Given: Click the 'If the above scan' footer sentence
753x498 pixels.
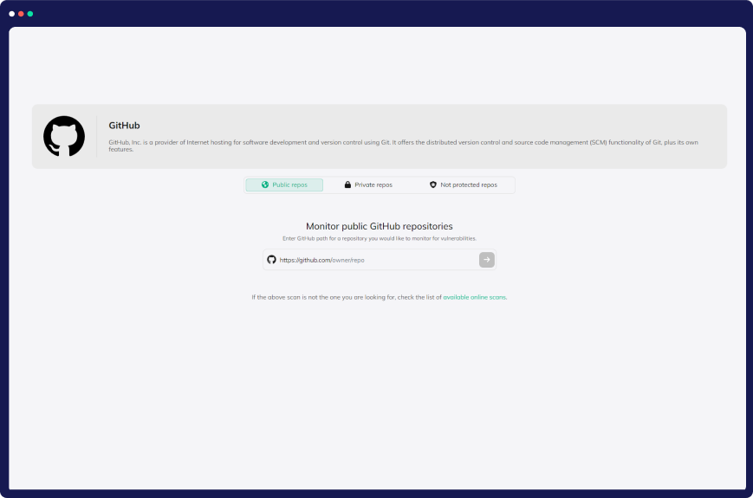Looking at the screenshot, I should coord(347,297).
